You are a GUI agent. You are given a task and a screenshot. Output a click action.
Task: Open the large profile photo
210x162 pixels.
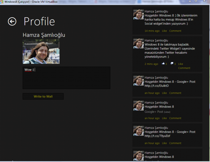click(41, 52)
